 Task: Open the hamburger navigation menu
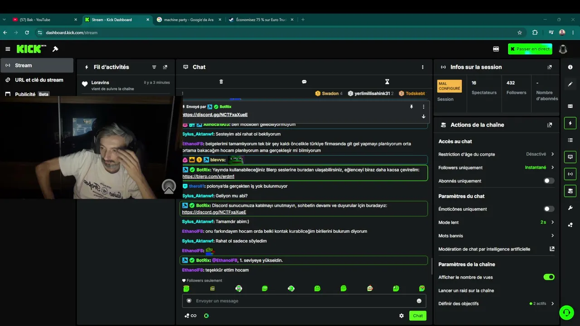click(x=8, y=49)
